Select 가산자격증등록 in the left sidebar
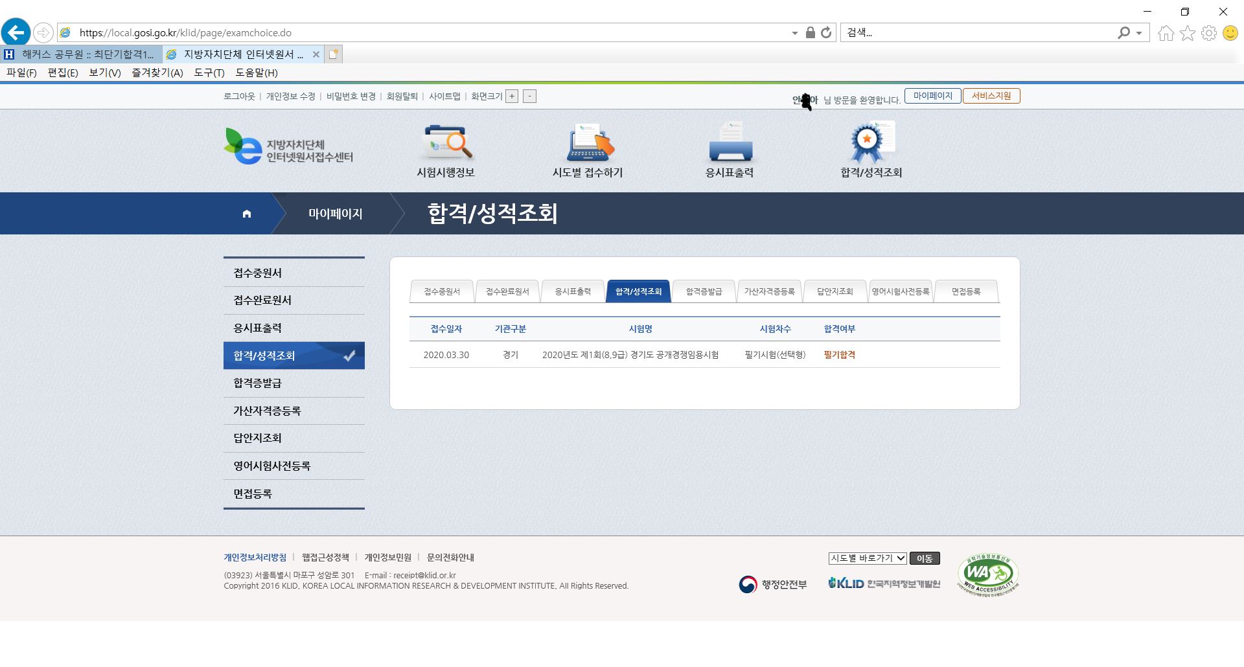This screenshot has width=1244, height=667. tap(267, 411)
